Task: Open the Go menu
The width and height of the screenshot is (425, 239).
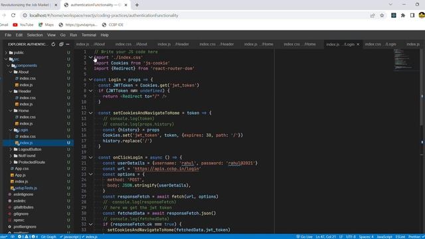Action: (63, 35)
